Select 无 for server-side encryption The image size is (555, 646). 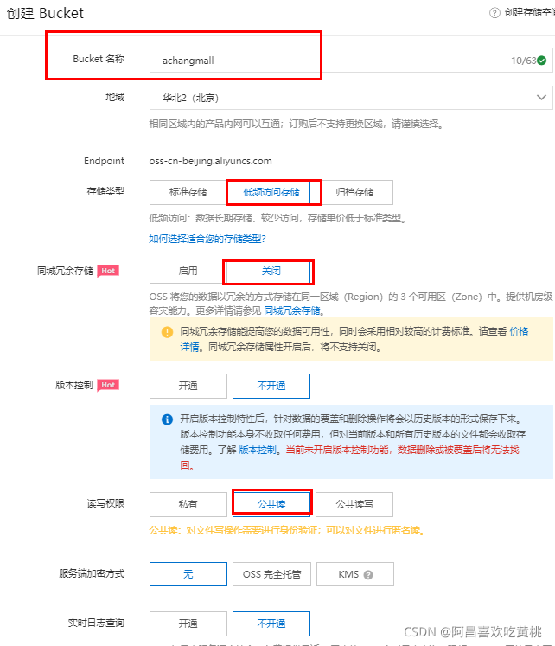coord(188,574)
